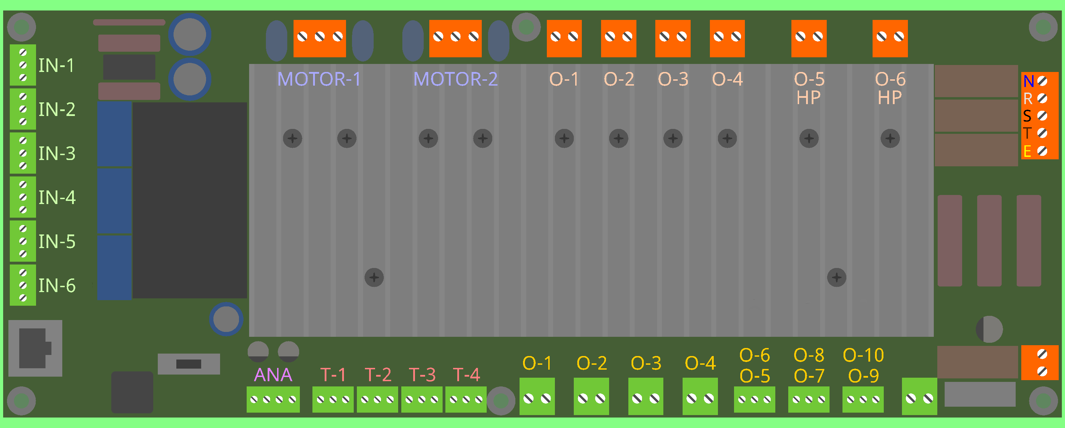Click the O-8 O-7 green connector
Screen dimensions: 1065x428
tap(809, 399)
